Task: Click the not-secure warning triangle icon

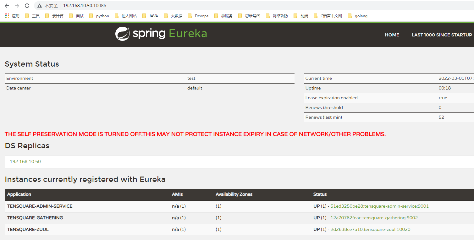Action: (x=40, y=6)
